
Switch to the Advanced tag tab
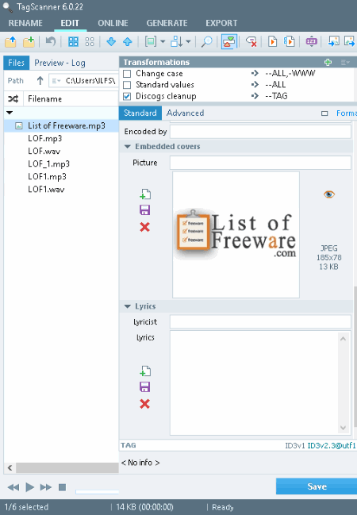[185, 113]
